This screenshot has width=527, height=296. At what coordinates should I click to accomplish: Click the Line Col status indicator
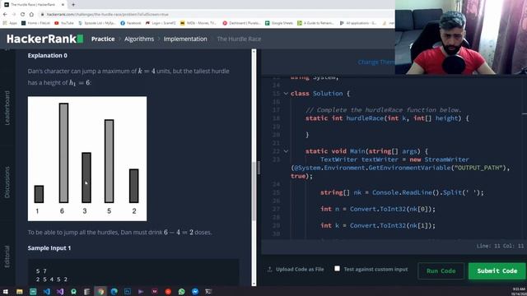click(x=500, y=246)
